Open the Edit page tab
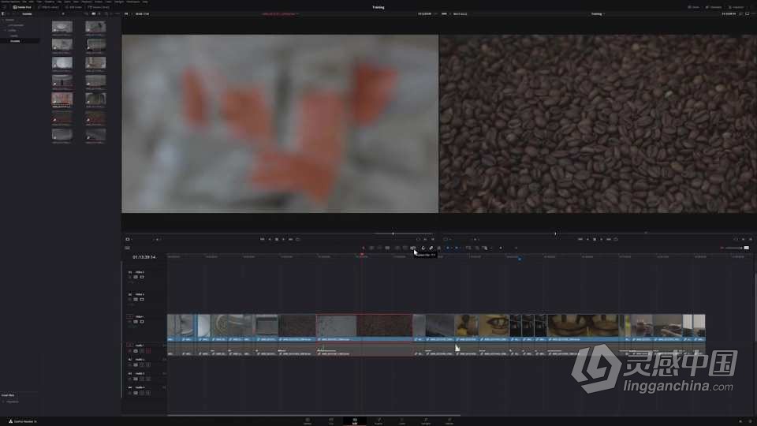757x426 pixels. tap(355, 420)
